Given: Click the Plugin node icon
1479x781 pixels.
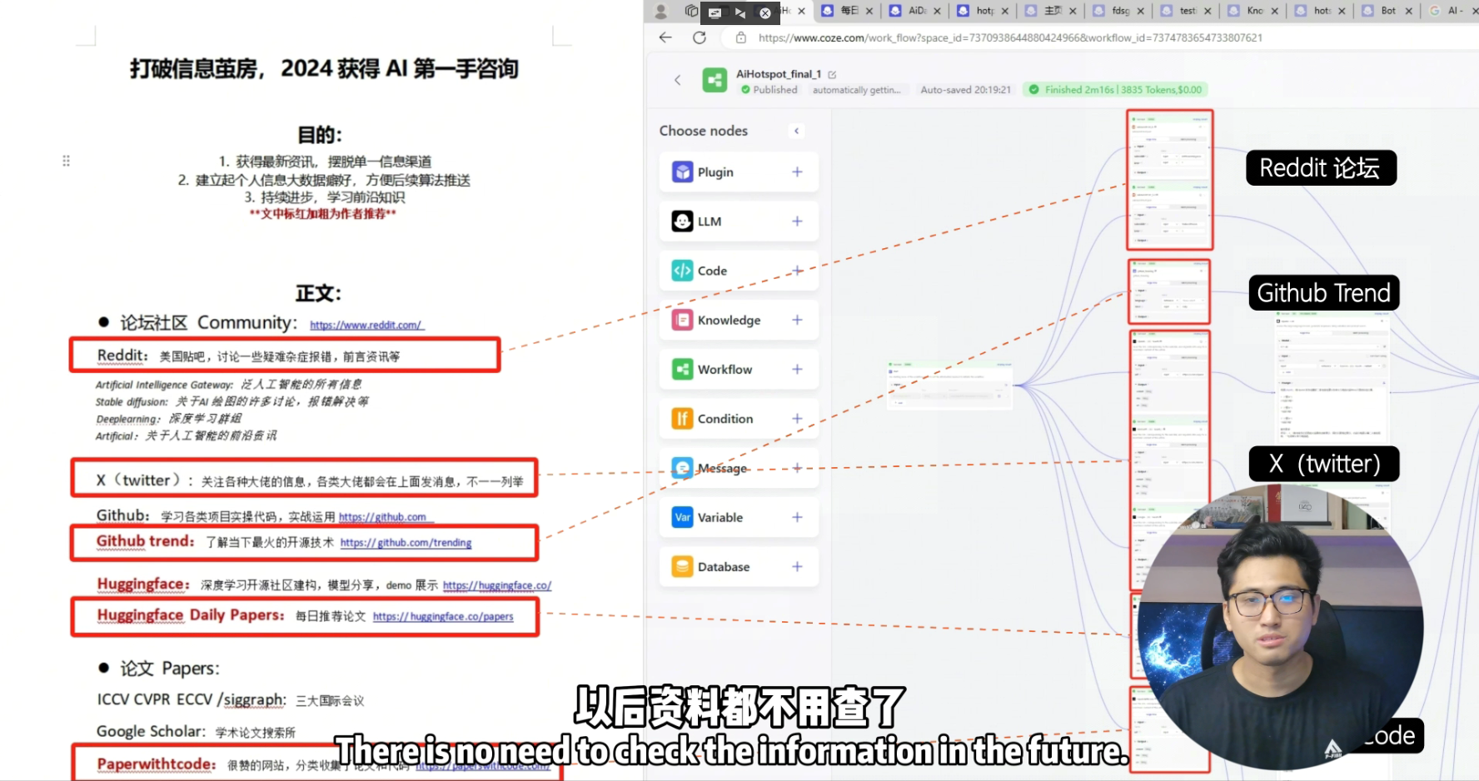Looking at the screenshot, I should (x=682, y=172).
